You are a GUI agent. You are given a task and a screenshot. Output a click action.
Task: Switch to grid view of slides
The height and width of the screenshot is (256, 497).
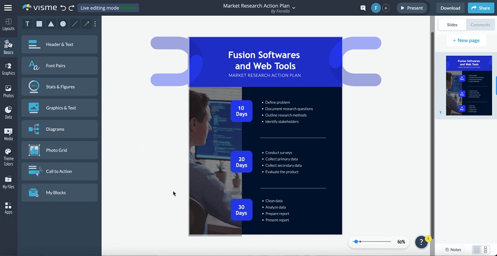click(x=477, y=250)
